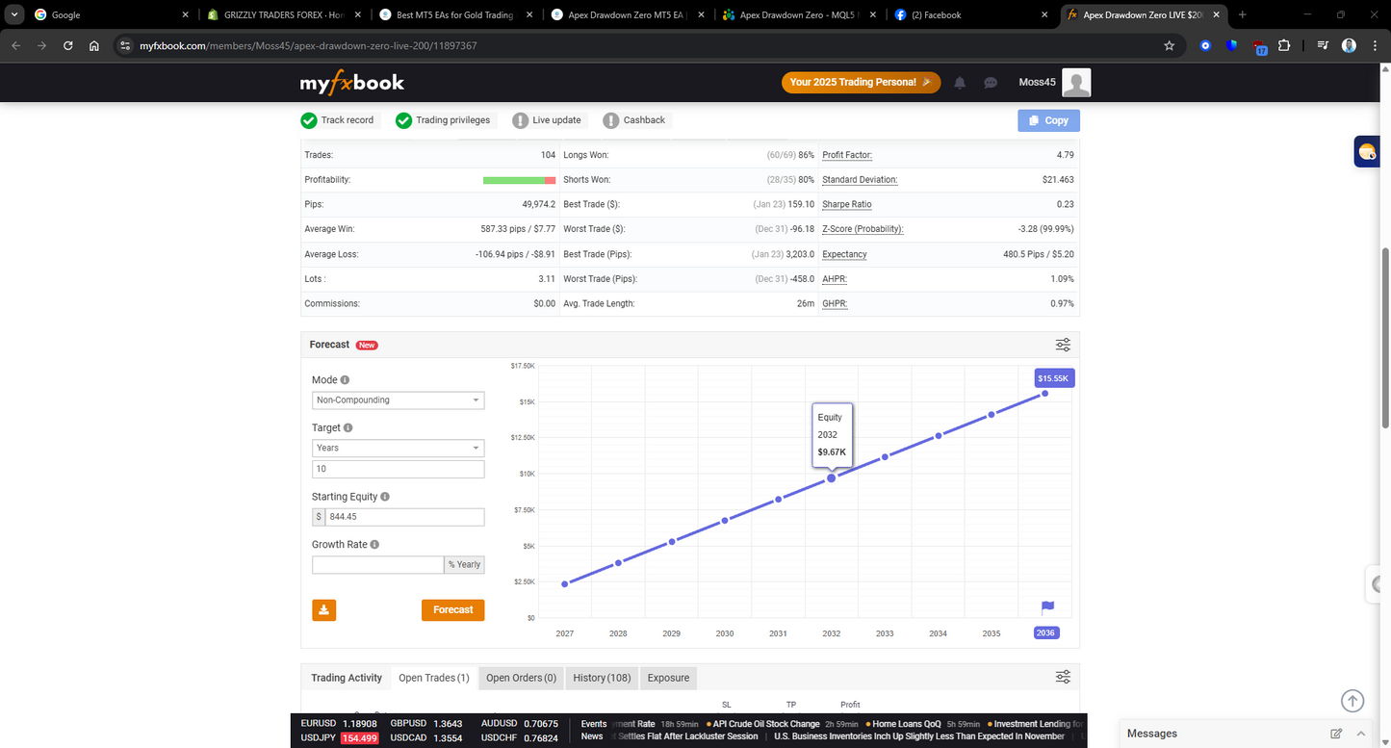Compose a message via the pencil icon
1391x748 pixels.
click(1336, 733)
